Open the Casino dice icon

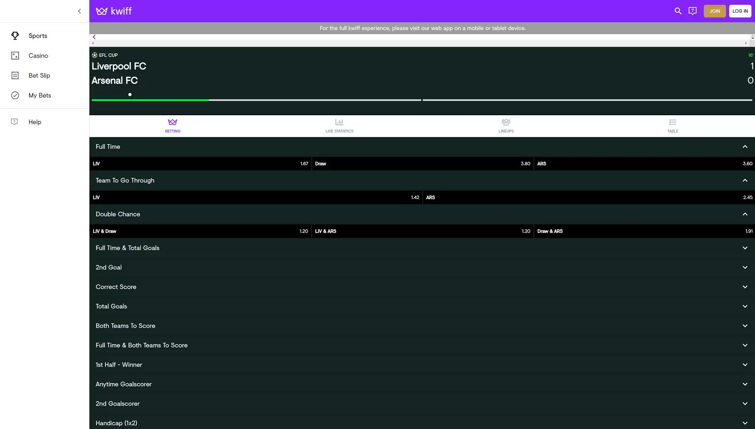pyautogui.click(x=15, y=56)
